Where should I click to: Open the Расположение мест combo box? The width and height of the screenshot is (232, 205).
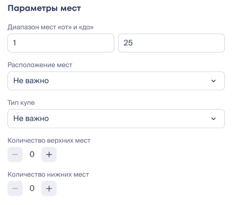(116, 81)
